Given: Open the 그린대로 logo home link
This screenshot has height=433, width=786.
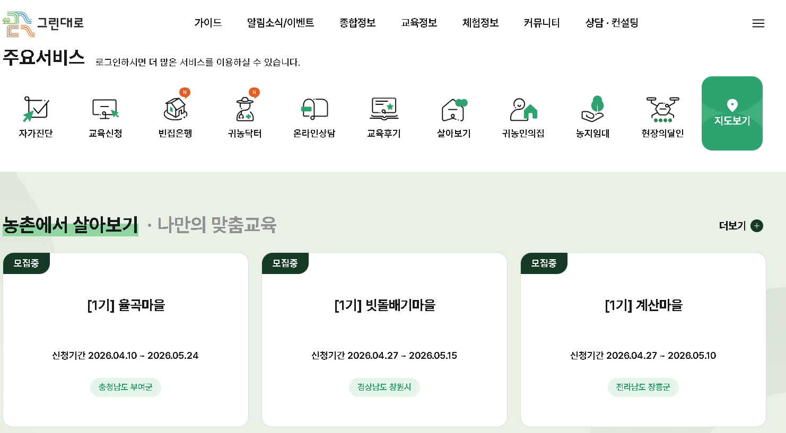Looking at the screenshot, I should [43, 24].
